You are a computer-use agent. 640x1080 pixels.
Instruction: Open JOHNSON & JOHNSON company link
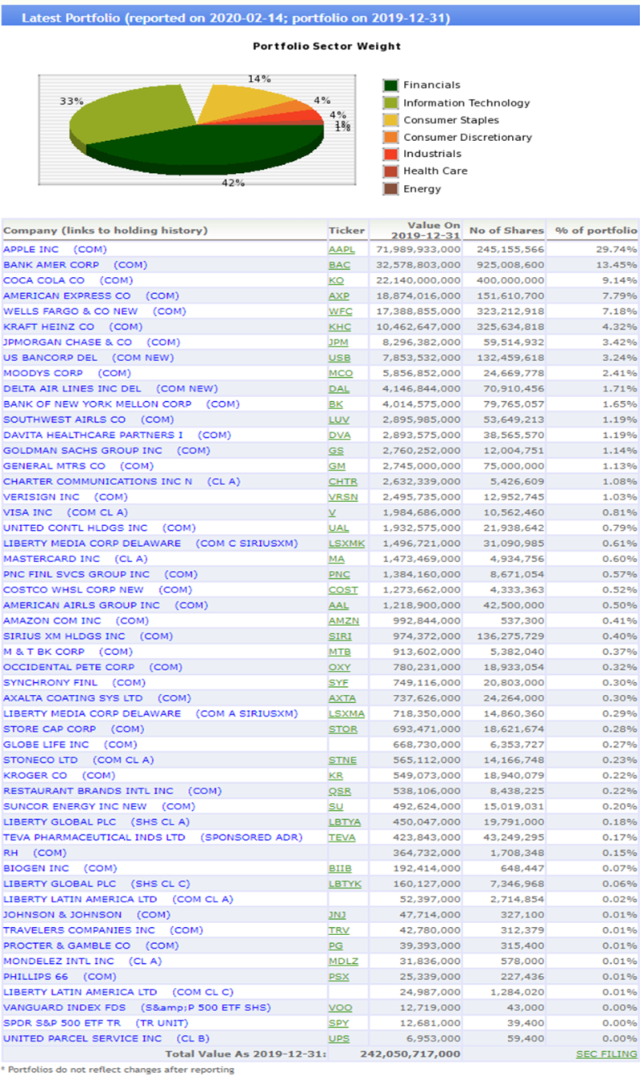[x=86, y=914]
